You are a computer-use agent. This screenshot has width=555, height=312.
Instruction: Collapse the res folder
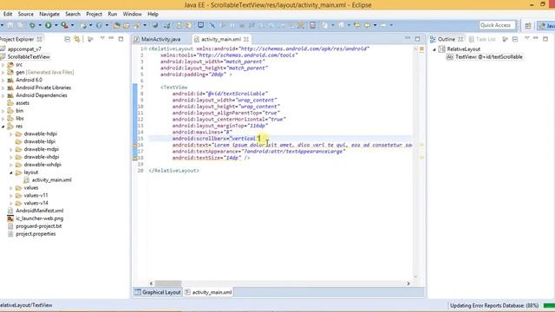pyautogui.click(x=3, y=127)
